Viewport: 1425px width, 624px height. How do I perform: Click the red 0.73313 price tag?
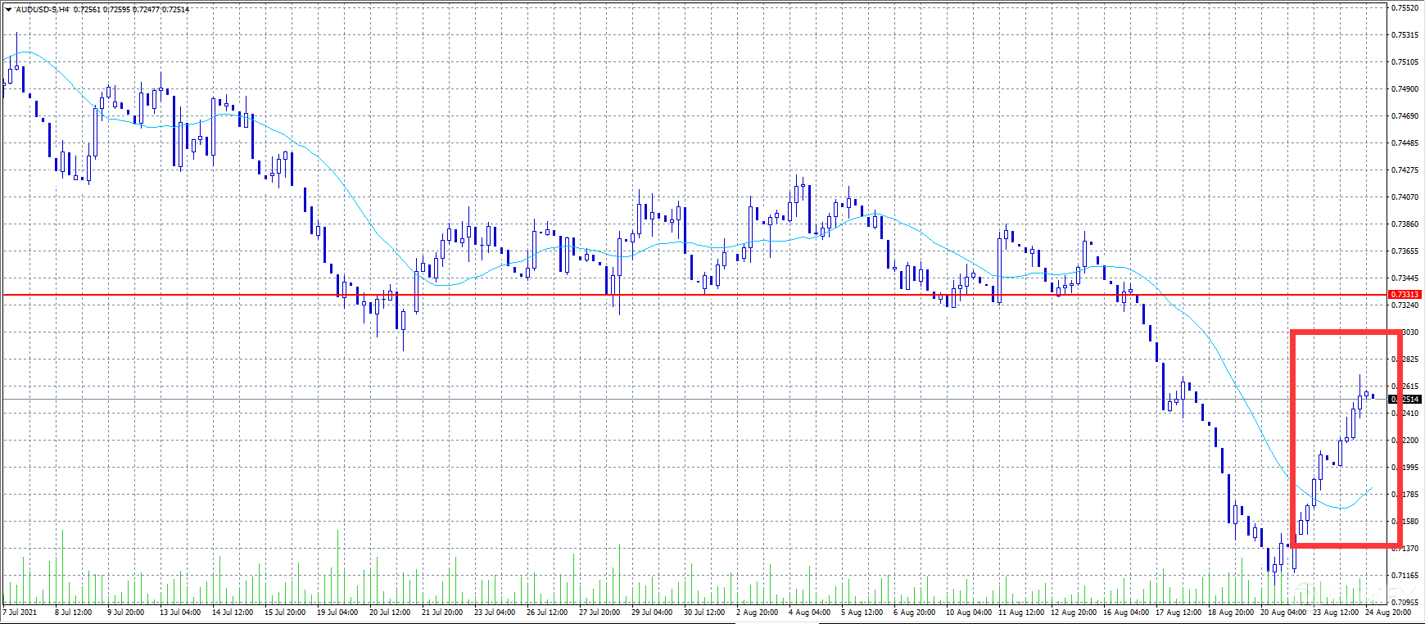[1405, 295]
